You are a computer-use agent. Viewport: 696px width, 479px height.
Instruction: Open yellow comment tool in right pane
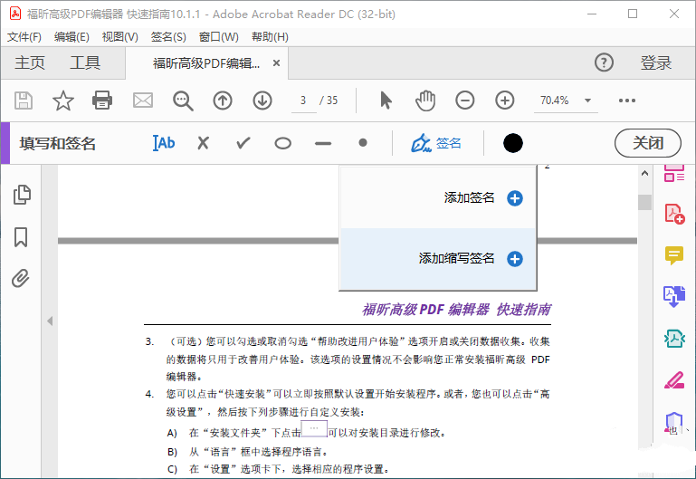673,255
